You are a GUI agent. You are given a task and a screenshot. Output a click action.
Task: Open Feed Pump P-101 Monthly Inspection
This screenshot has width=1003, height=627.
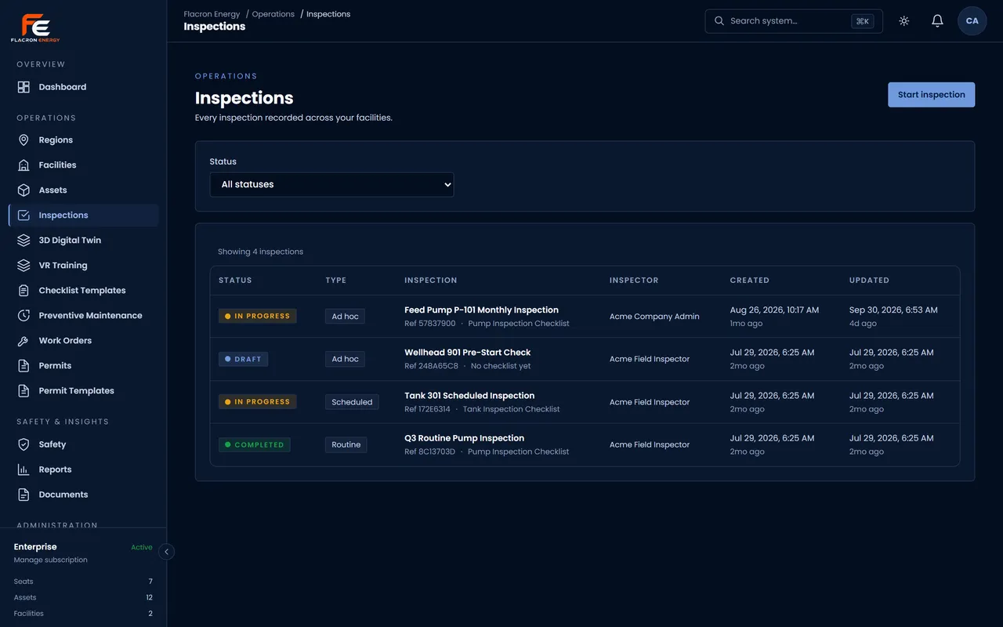point(481,310)
